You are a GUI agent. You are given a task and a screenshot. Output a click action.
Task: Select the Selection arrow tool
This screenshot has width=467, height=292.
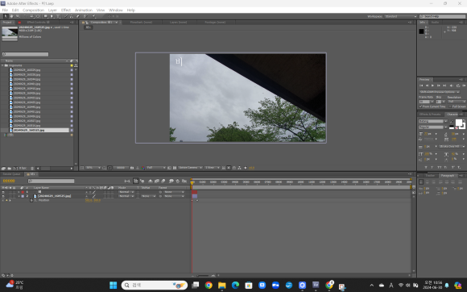(x=6, y=16)
